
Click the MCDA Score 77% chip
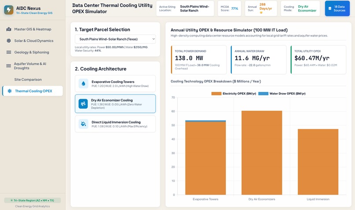[x=229, y=8]
